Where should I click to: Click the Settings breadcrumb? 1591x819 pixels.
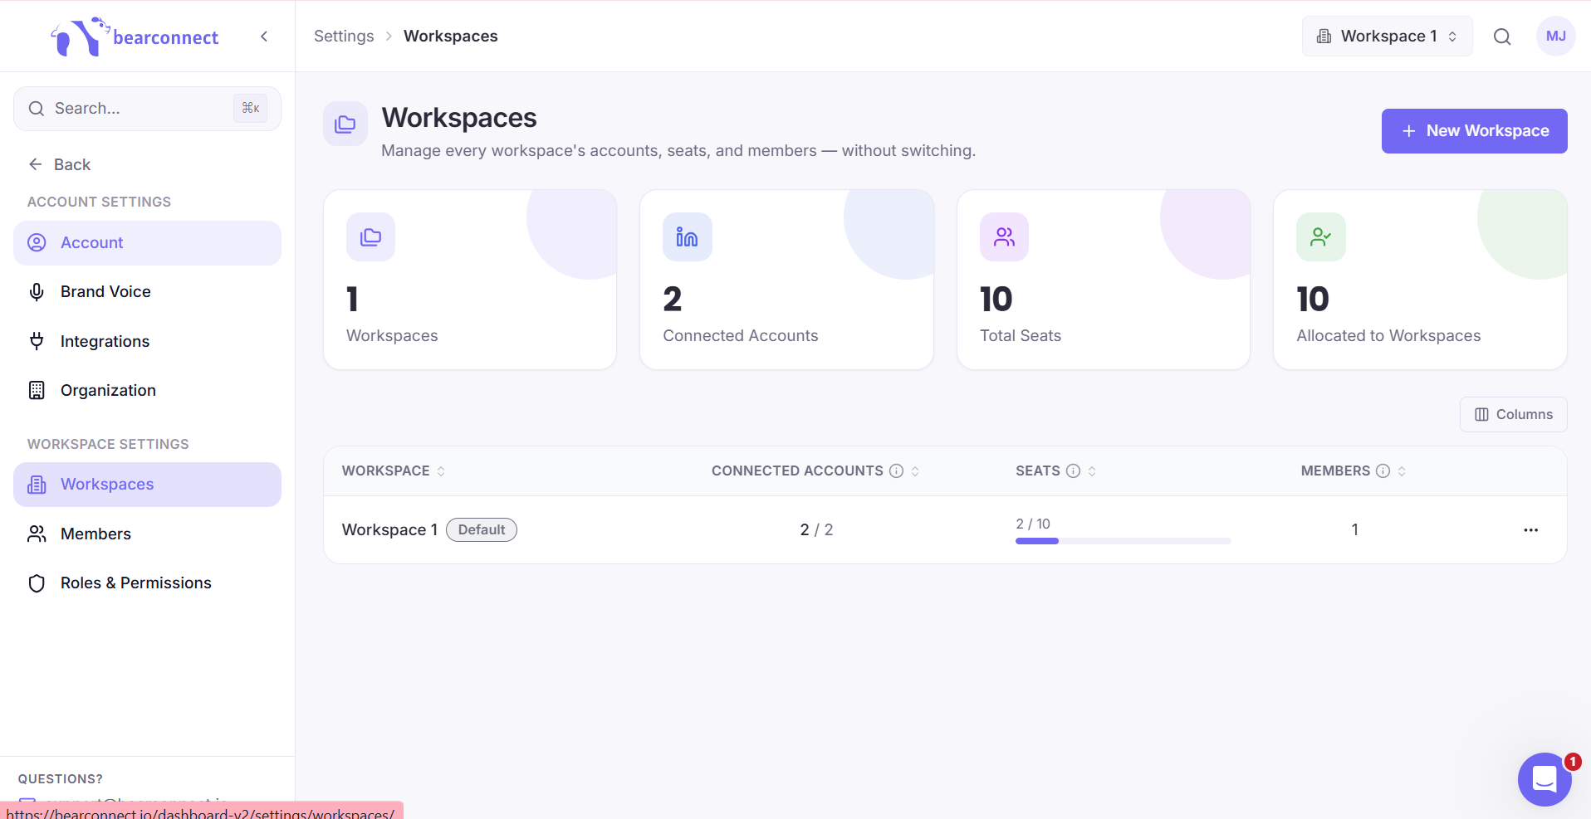(344, 37)
